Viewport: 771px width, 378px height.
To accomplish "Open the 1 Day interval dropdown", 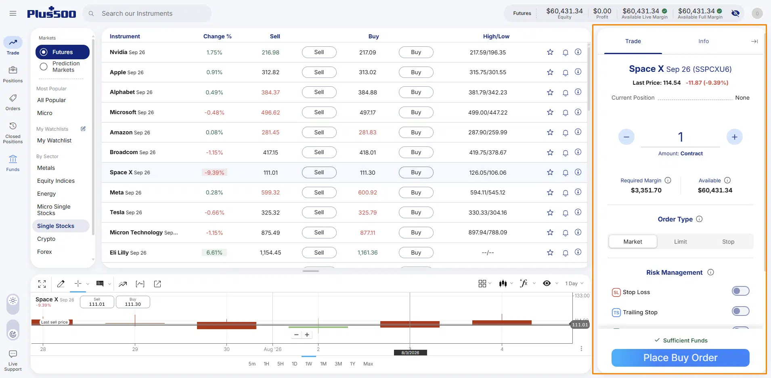I will 574,284.
